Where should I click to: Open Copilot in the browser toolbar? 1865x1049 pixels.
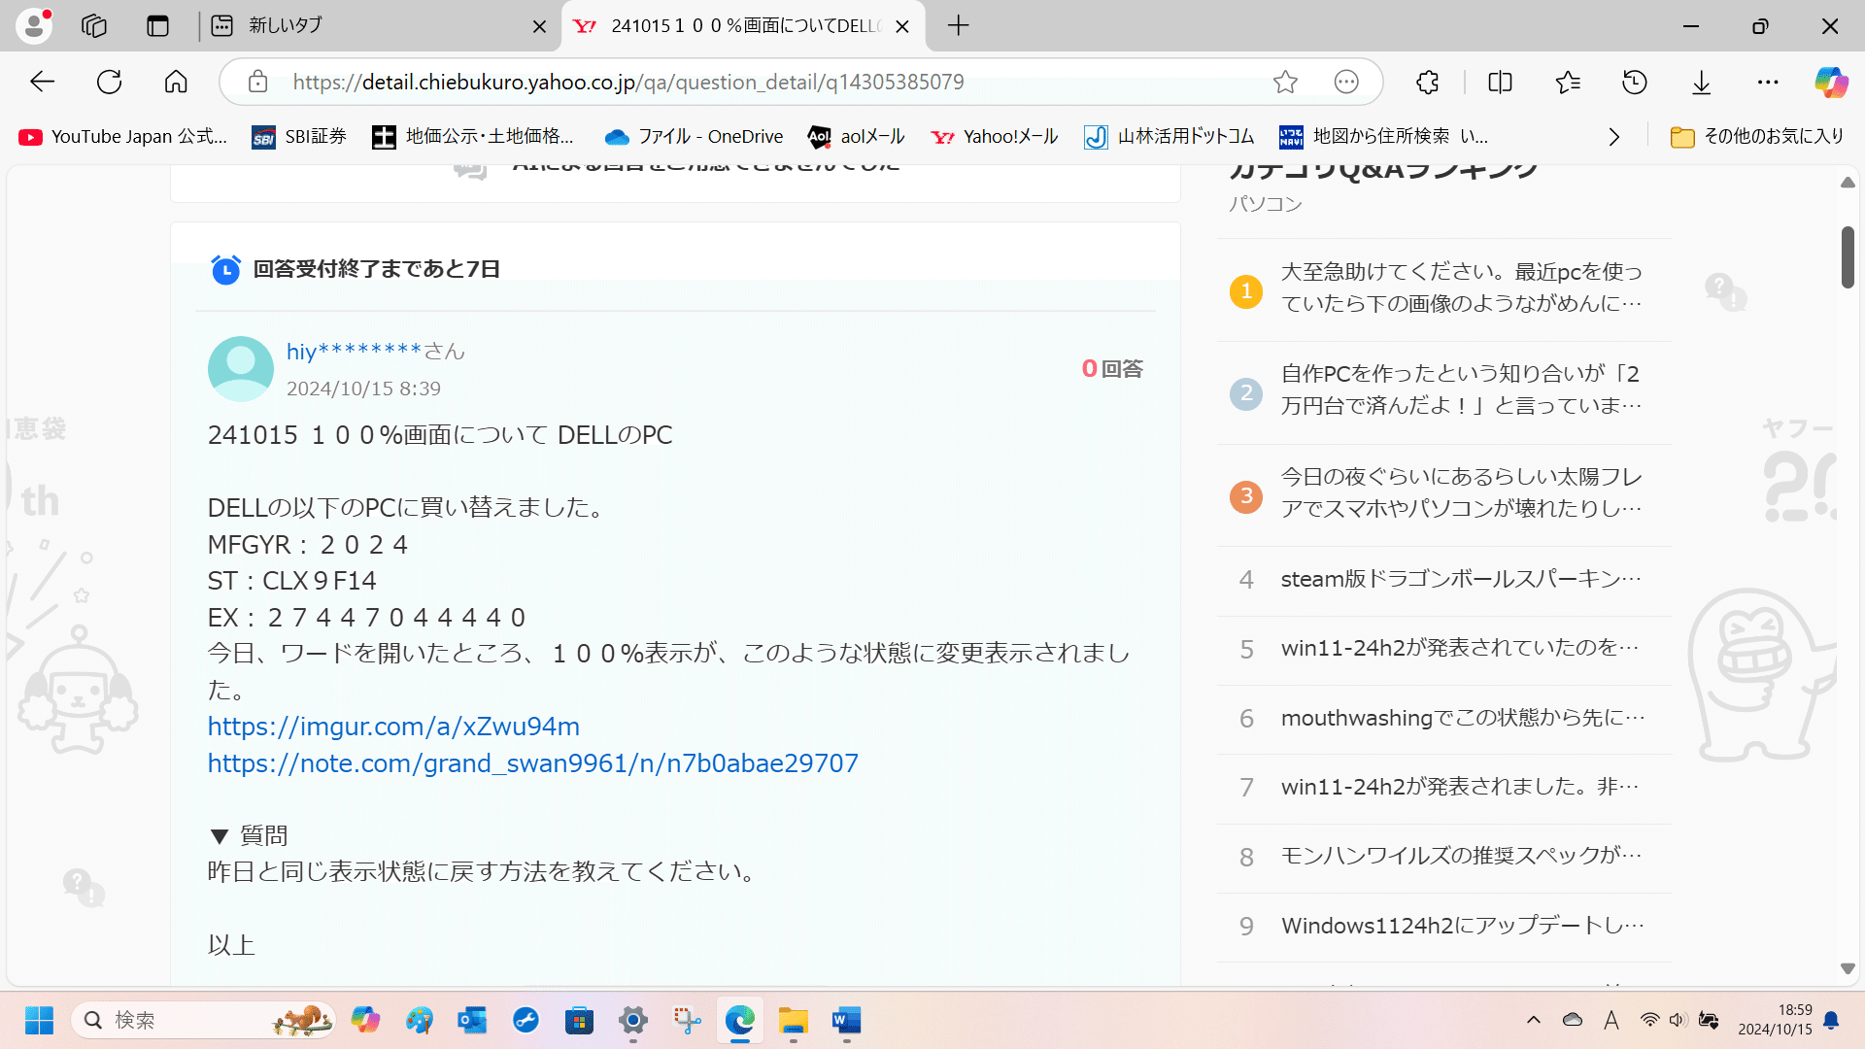pyautogui.click(x=1832, y=82)
